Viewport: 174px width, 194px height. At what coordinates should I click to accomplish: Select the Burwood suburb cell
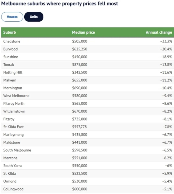[11, 49]
